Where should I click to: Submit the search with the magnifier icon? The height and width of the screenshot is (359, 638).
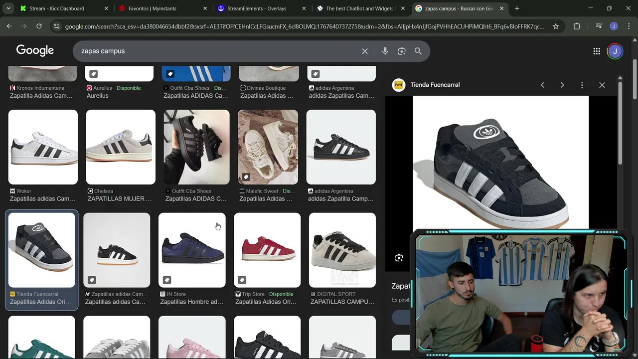pos(418,51)
